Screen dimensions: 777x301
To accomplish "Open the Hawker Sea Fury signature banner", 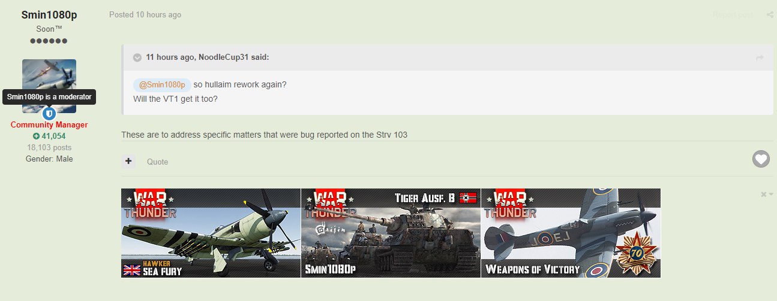I will [211, 233].
